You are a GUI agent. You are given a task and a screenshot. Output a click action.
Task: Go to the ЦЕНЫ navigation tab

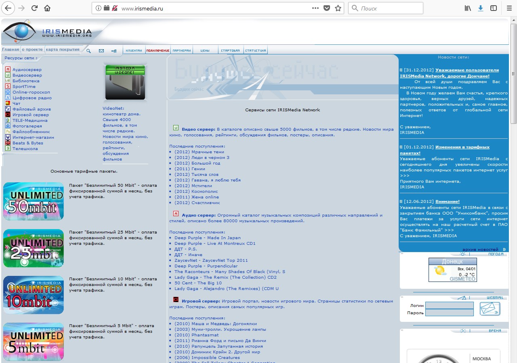pos(205,51)
